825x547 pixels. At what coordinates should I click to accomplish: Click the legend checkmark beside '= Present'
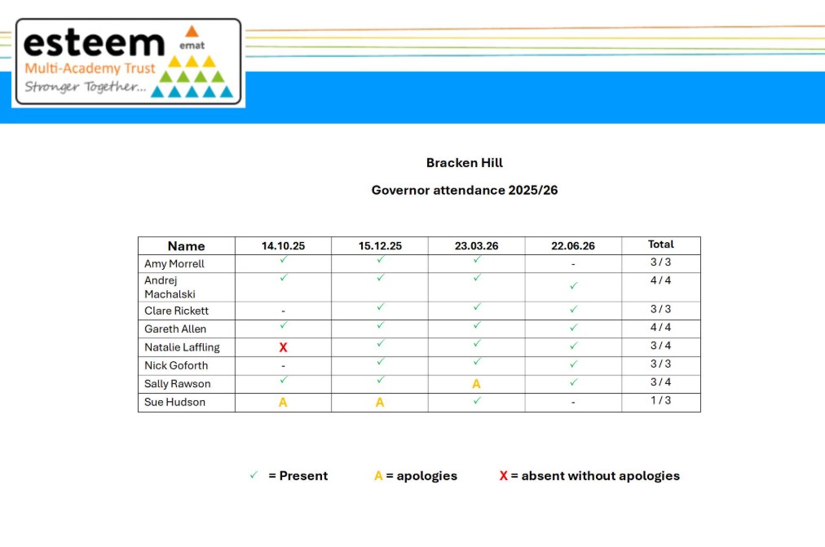tap(254, 475)
